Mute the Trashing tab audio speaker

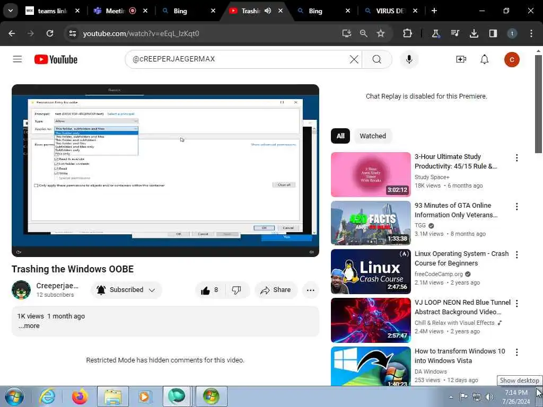click(x=268, y=11)
